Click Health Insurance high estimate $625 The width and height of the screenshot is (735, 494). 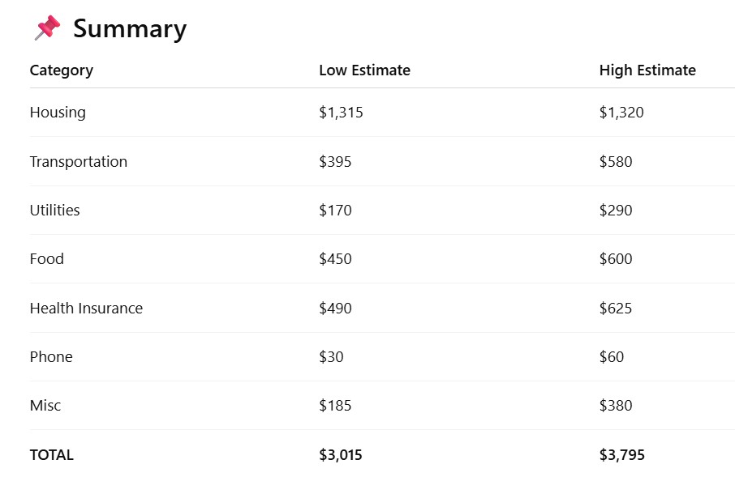coord(616,309)
